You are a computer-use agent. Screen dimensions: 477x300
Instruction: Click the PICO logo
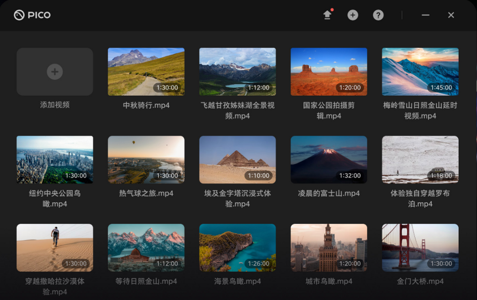coord(32,15)
